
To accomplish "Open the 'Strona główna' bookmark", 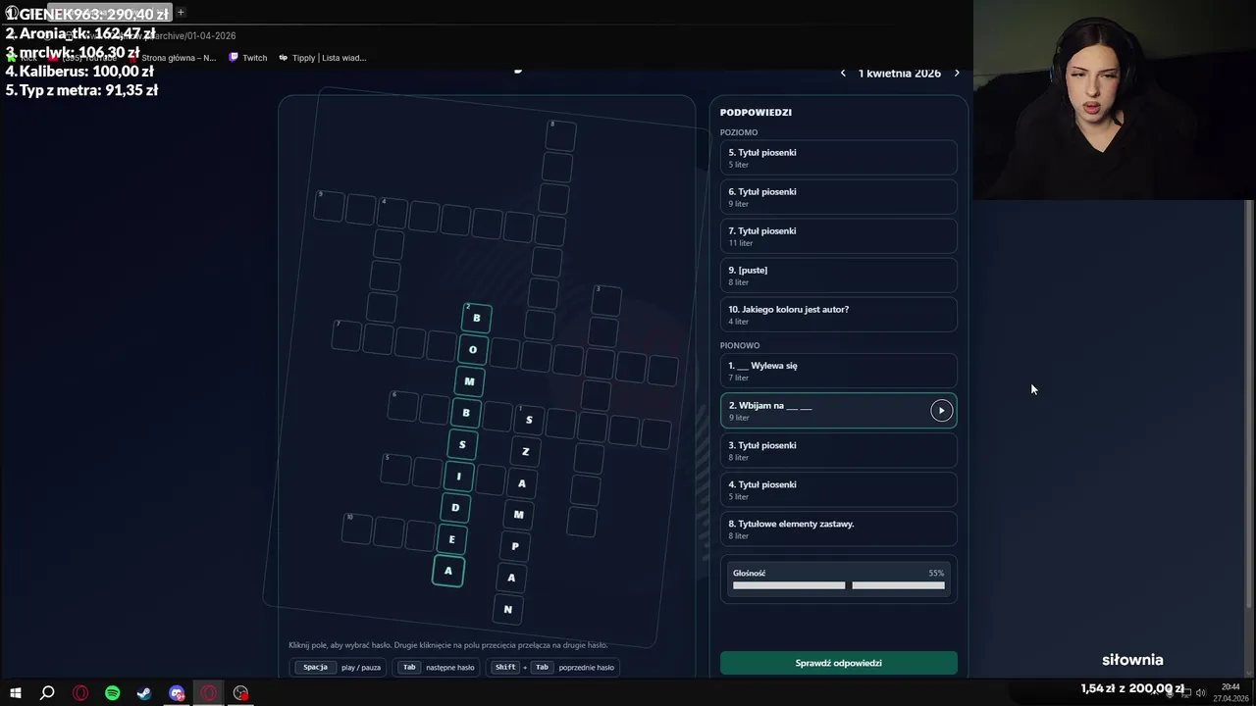I will 173,58.
